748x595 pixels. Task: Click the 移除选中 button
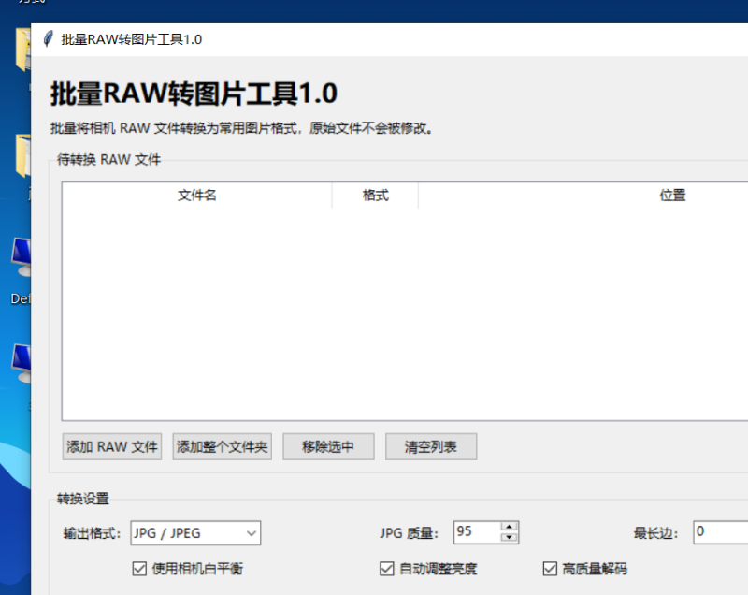pyautogui.click(x=328, y=446)
